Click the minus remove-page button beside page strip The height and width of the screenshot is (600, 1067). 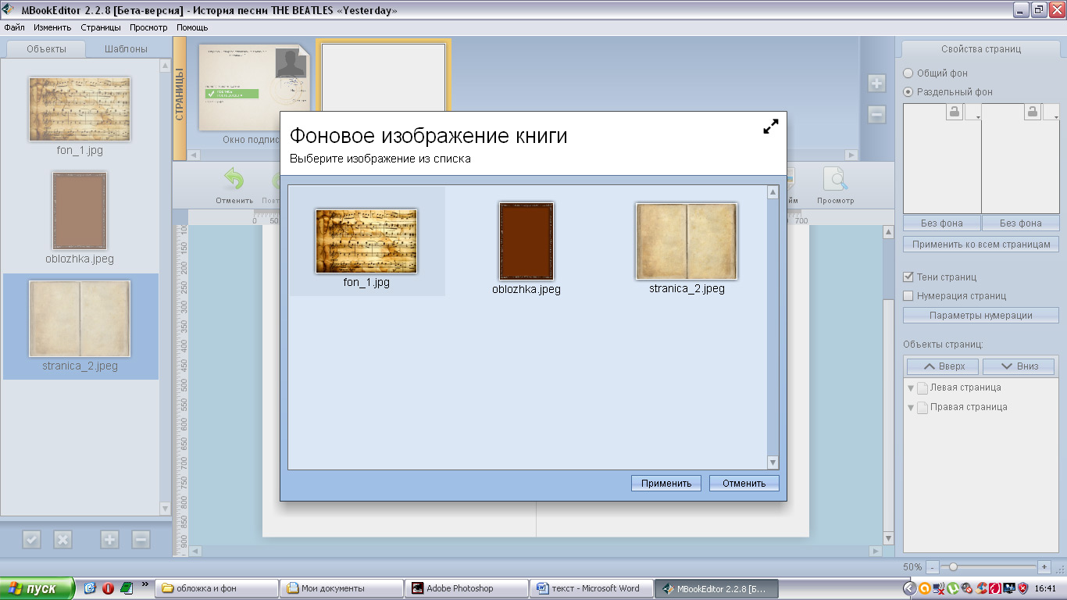click(x=876, y=115)
